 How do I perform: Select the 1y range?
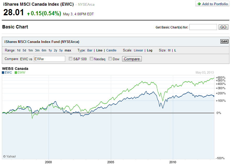click(50, 50)
